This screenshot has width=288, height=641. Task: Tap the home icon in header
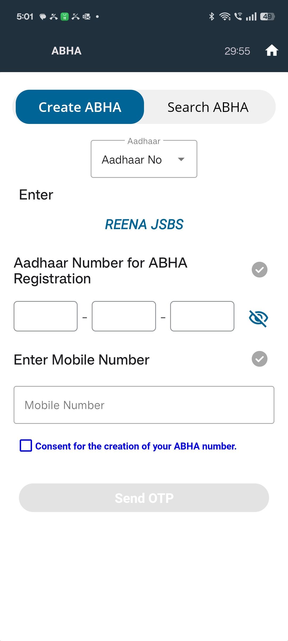pos(272,50)
